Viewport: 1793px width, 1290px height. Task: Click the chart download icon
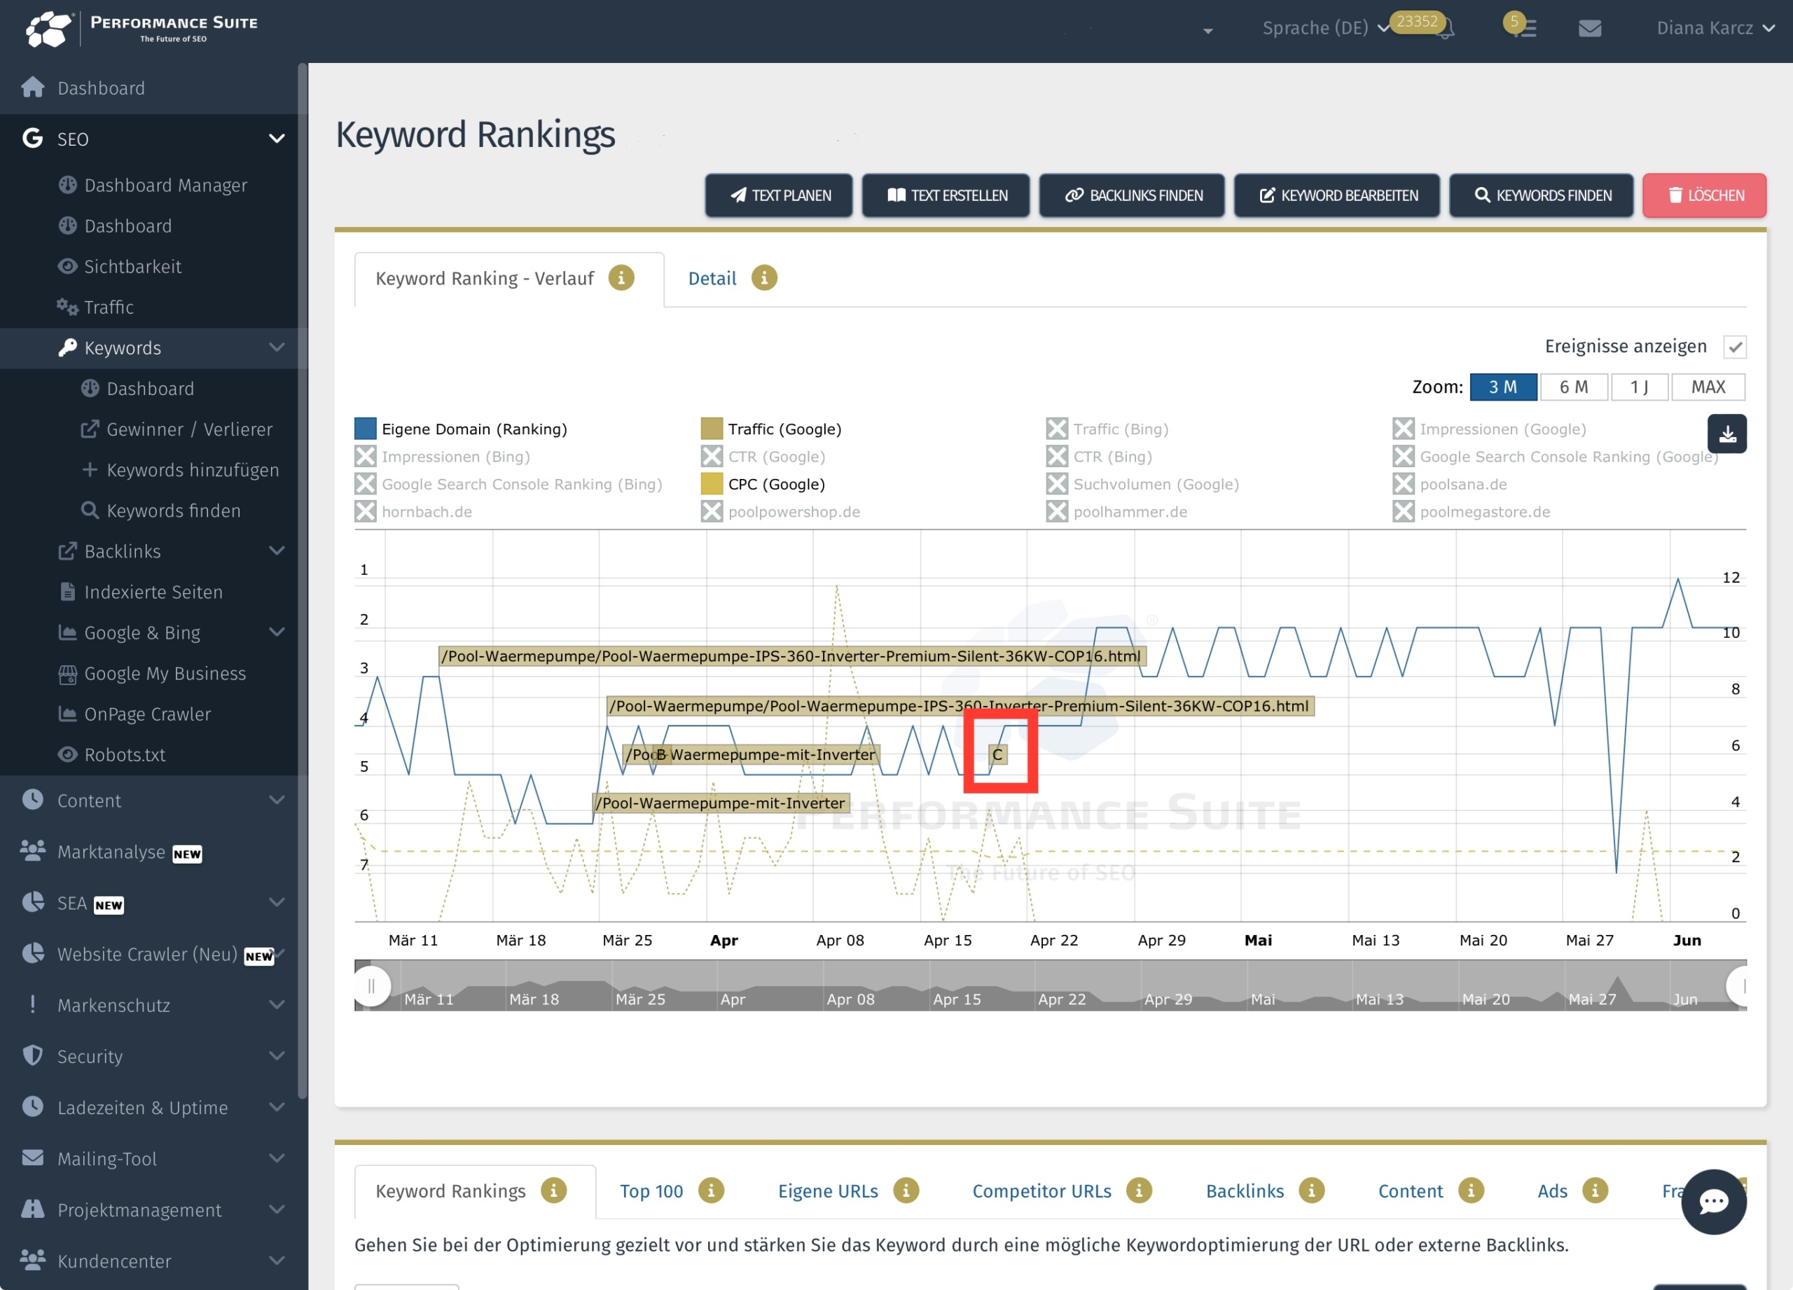coord(1726,434)
